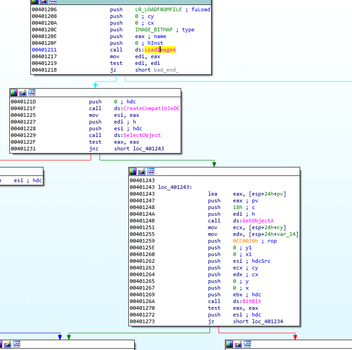Select the highlighted LoadImageA call target
This screenshot has width=352, height=350.
click(x=160, y=50)
